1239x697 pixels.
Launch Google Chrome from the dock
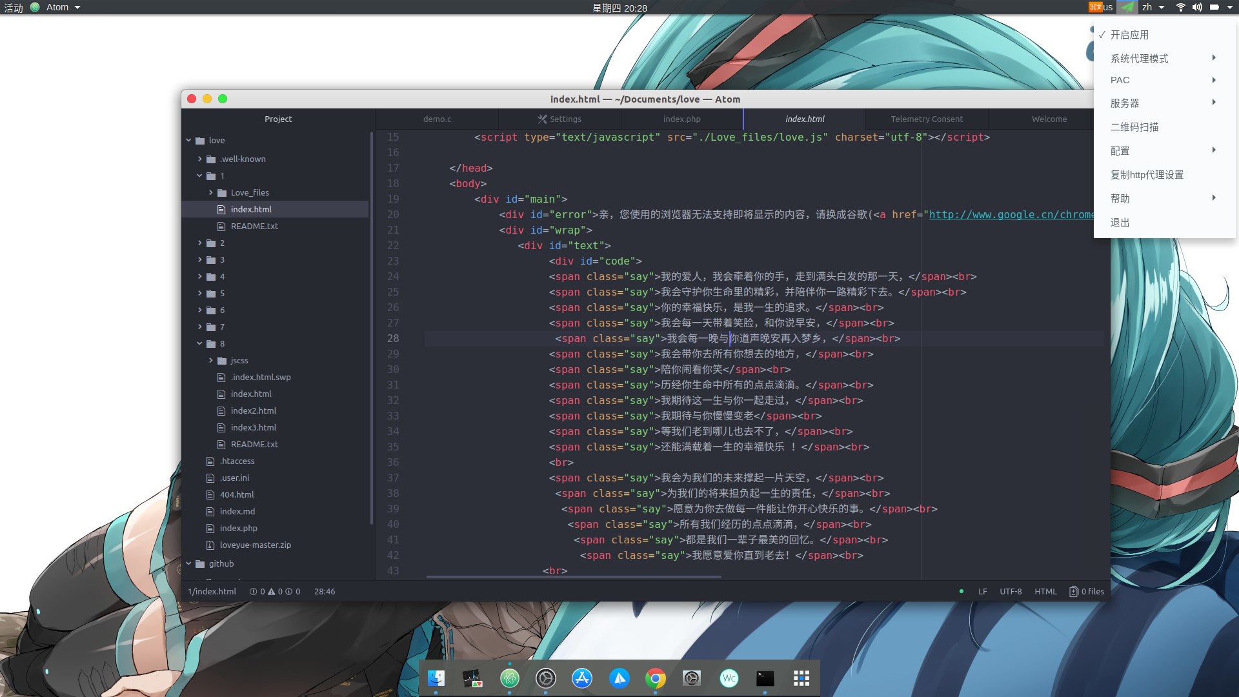pos(655,678)
